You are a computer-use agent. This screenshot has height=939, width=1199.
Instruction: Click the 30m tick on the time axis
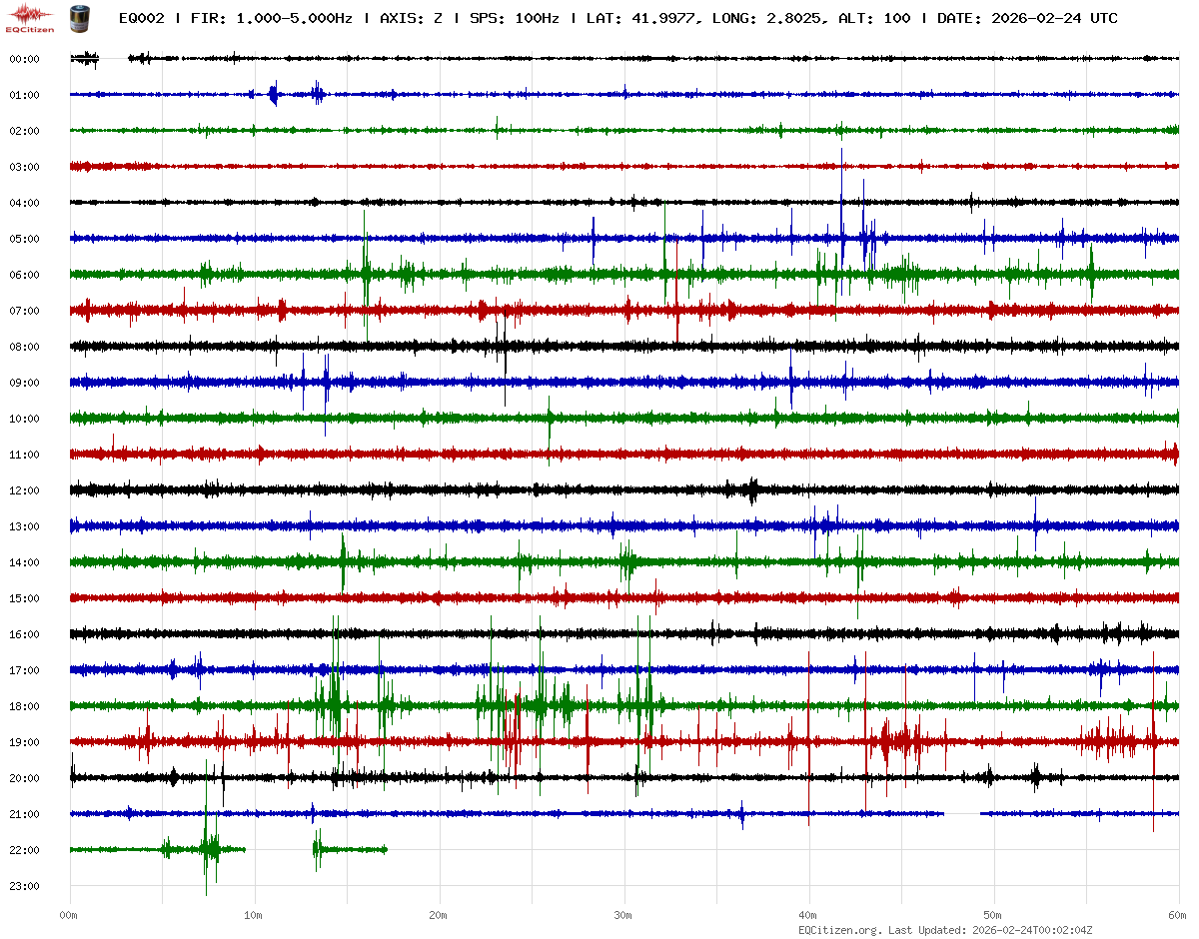pos(623,915)
